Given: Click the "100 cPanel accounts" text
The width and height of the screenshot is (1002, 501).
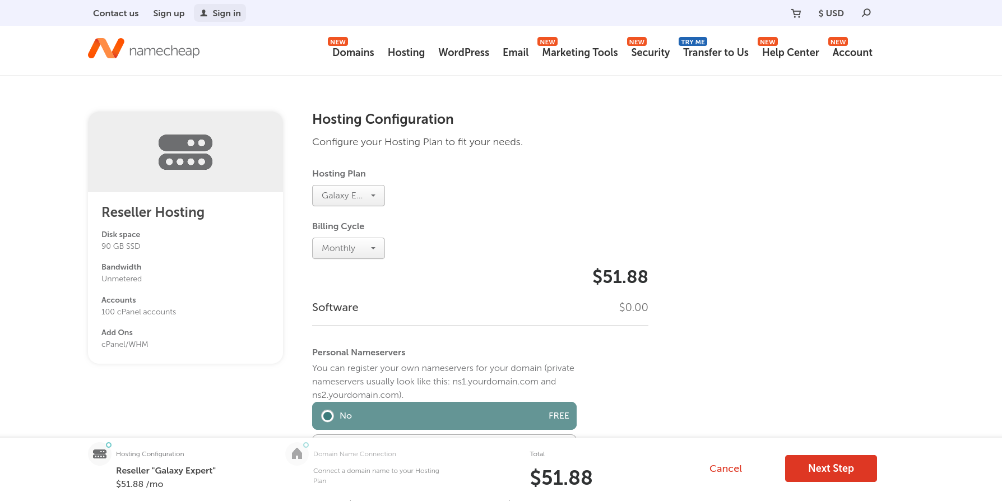Looking at the screenshot, I should [x=138, y=312].
